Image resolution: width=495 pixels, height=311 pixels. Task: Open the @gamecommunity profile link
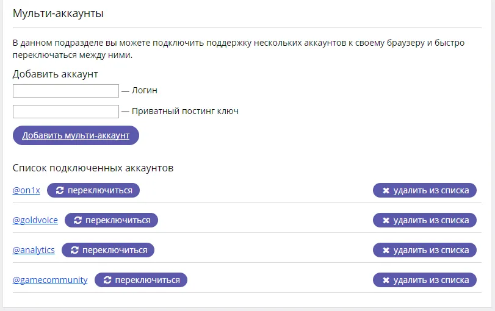[x=50, y=280]
